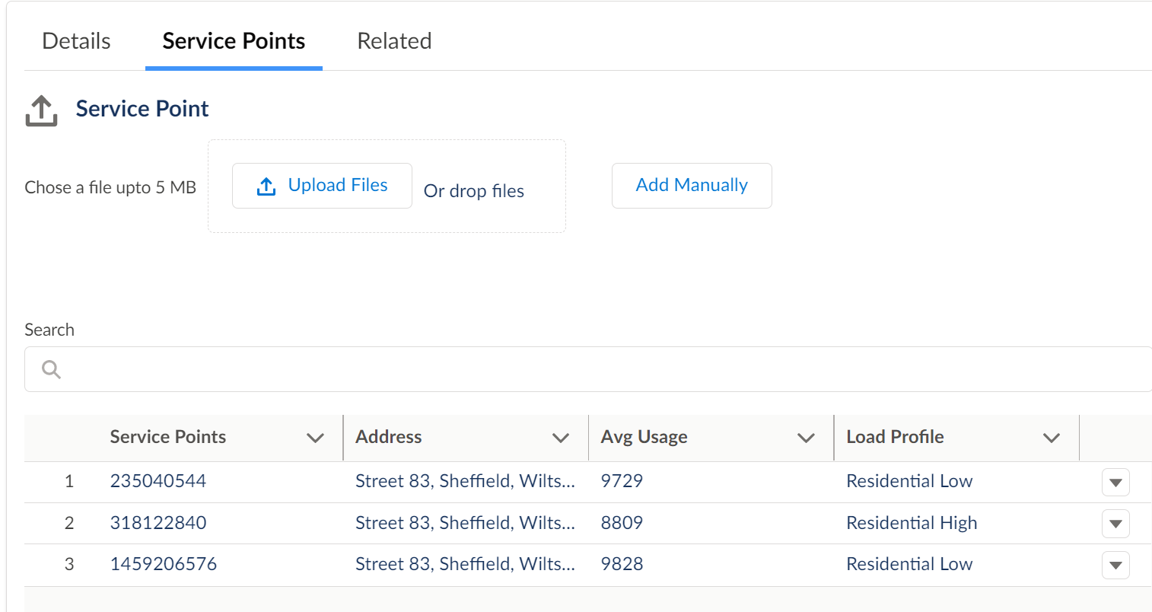Expand the Address column chevron
1152x612 pixels.
[561, 438]
